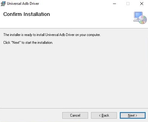Click the Confirm Installation heading

[x=27, y=14]
